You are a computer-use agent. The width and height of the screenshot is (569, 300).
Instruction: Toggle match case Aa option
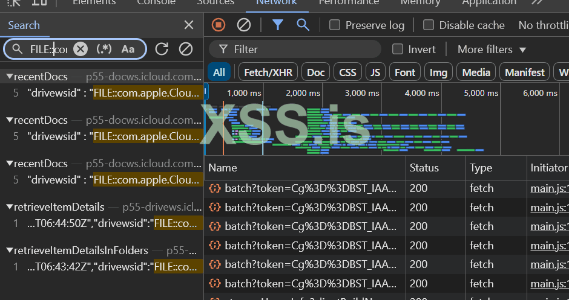(x=128, y=49)
